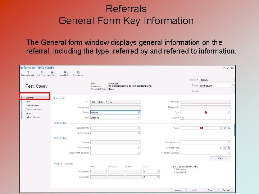Viewport: 259px width, 194px height.
Task: Click the Location/POS input field
Action: point(115,128)
